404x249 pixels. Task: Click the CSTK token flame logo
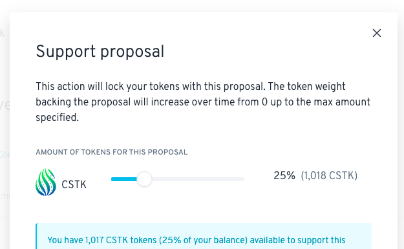tap(46, 182)
